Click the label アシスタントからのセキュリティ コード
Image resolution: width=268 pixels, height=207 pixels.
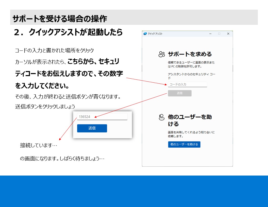pos(191,76)
